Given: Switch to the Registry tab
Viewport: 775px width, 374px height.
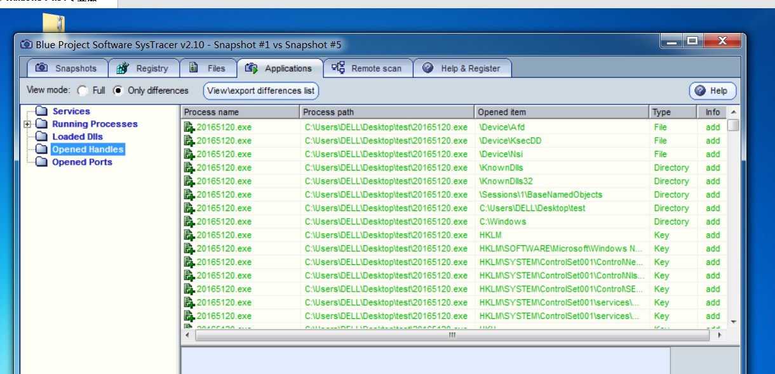Looking at the screenshot, I should (144, 68).
